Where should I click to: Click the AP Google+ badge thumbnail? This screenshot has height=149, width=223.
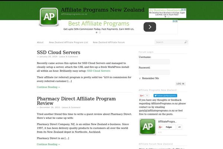point(148,127)
